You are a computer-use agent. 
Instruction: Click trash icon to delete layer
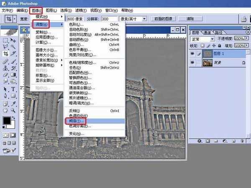pyautogui.click(x=242, y=141)
